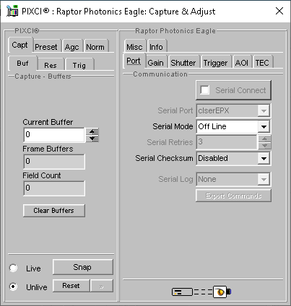
Task: Select the Unlive radio button
Action: (x=13, y=287)
